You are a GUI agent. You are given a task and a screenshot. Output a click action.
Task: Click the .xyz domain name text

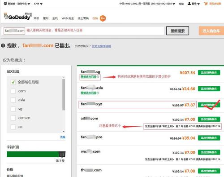pyautogui.click(x=91, y=104)
